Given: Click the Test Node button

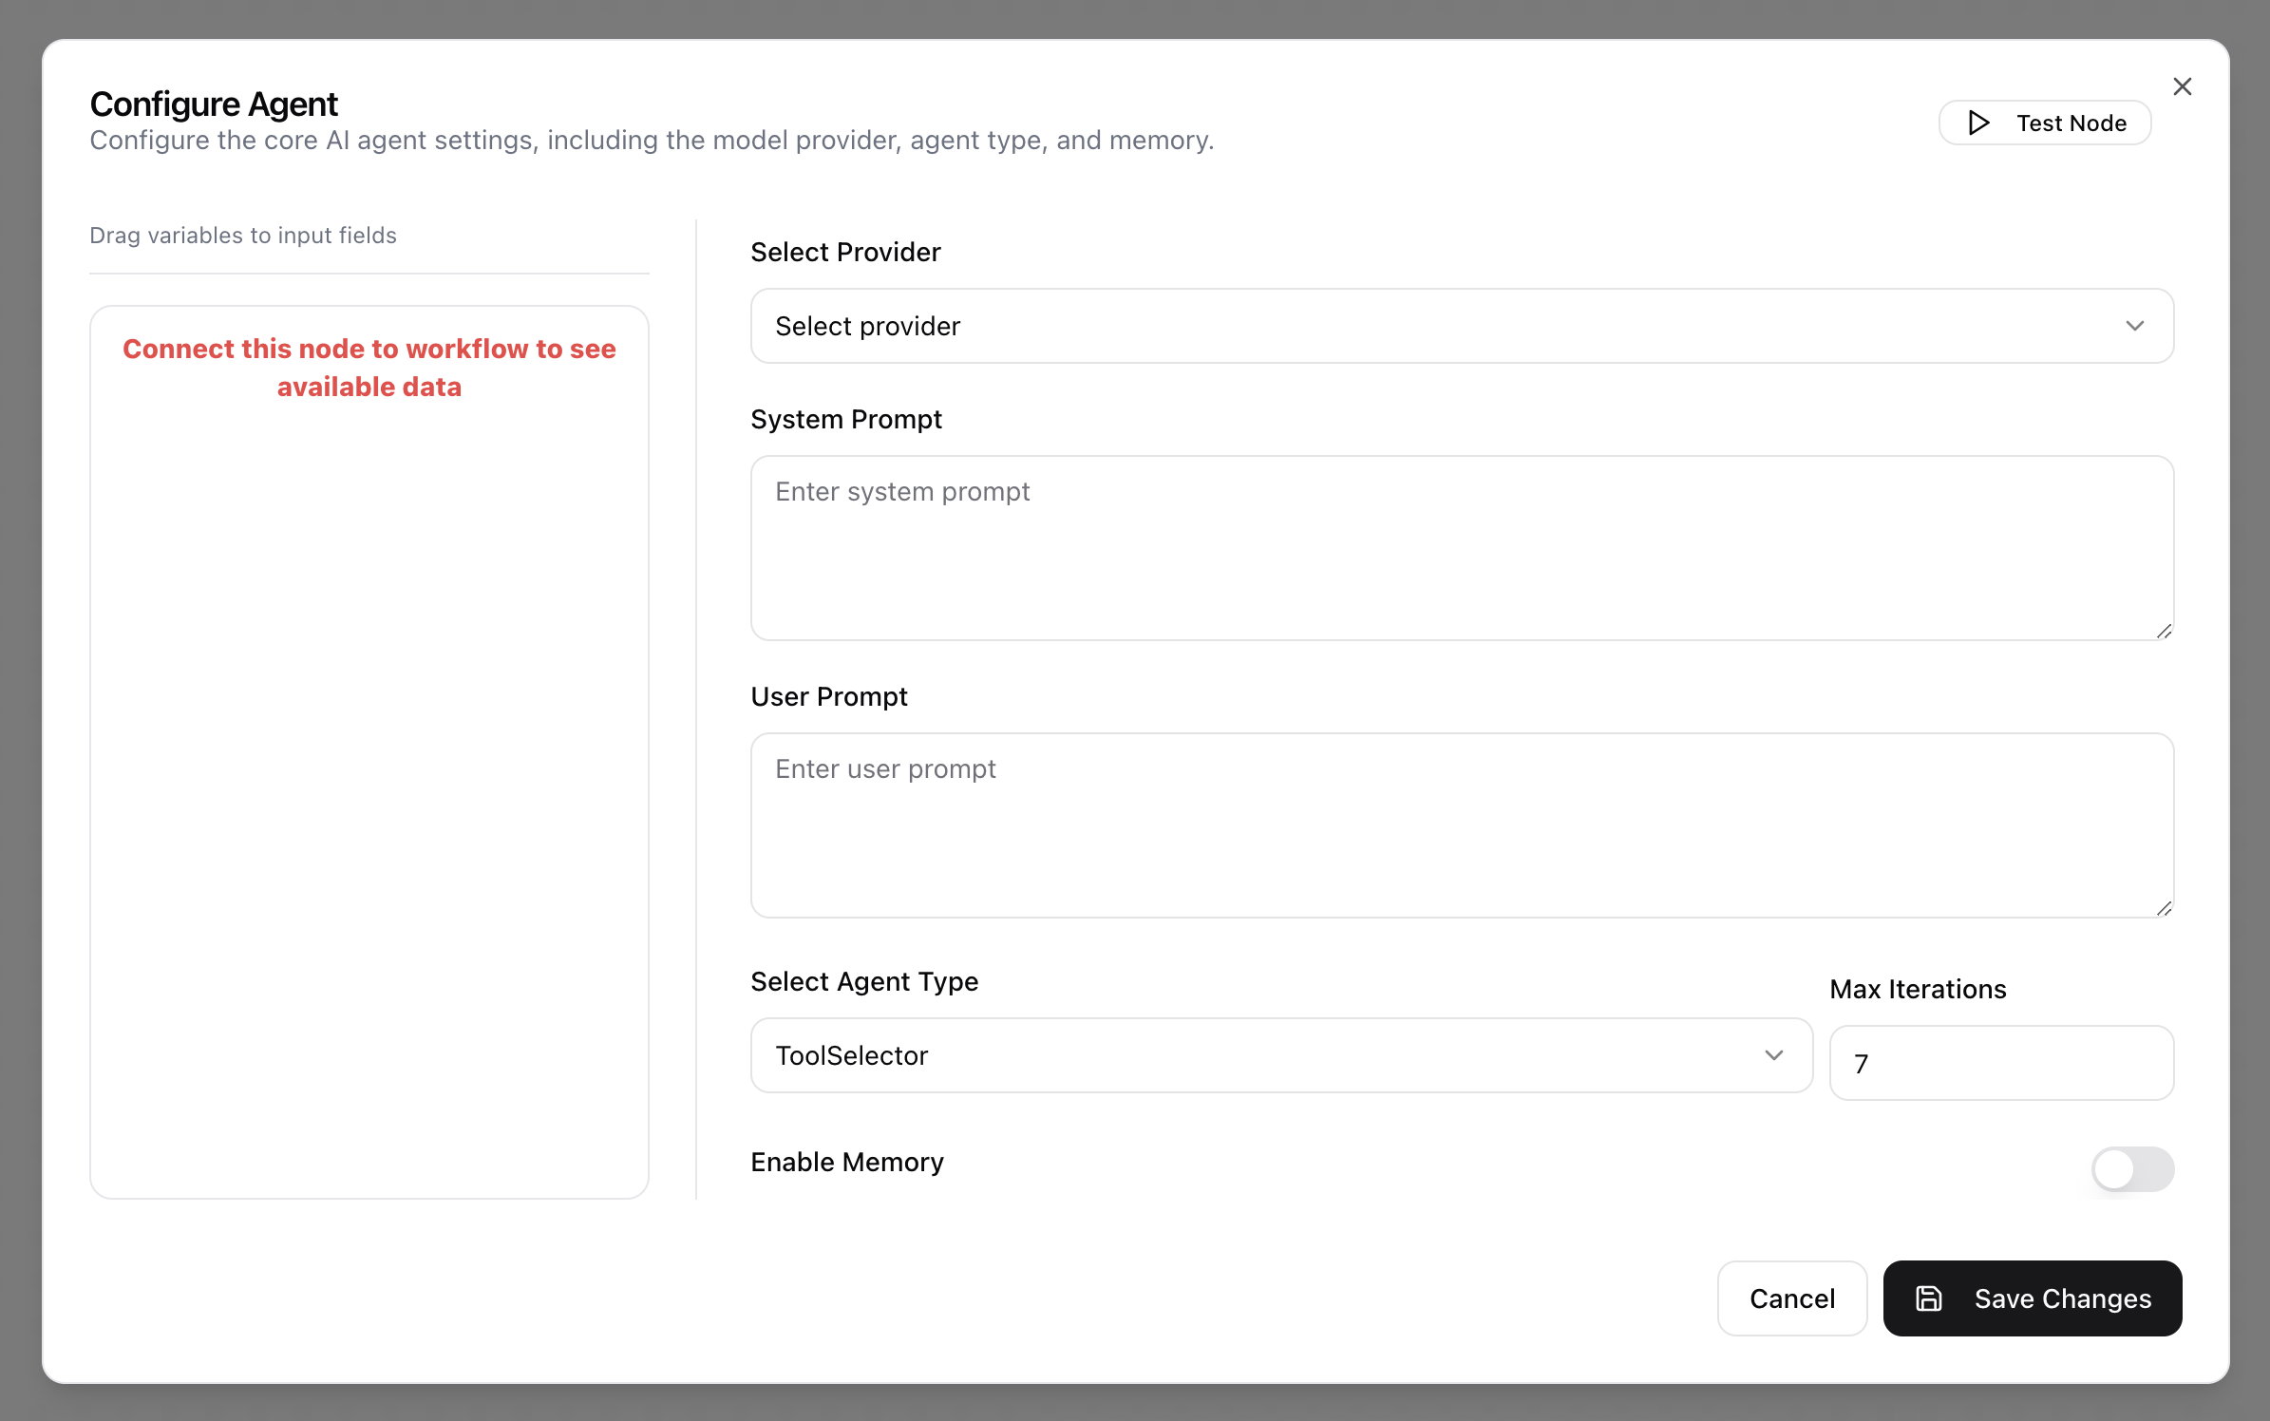Looking at the screenshot, I should (2044, 123).
